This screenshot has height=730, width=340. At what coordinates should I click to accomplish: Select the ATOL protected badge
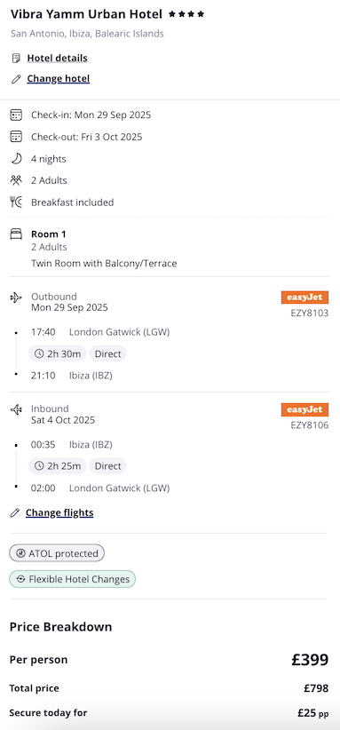[57, 553]
